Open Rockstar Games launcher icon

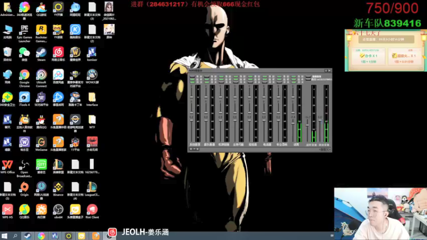(41, 34)
